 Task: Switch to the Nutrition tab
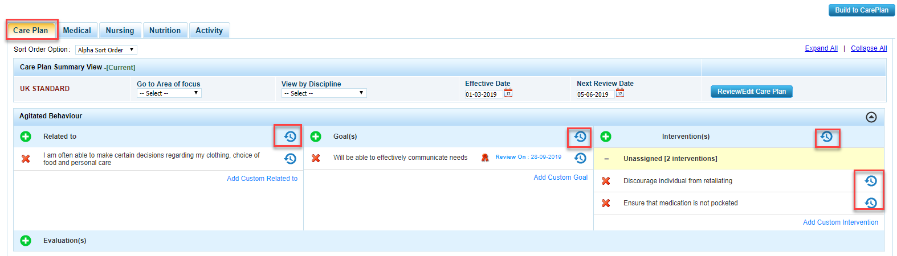tap(165, 31)
